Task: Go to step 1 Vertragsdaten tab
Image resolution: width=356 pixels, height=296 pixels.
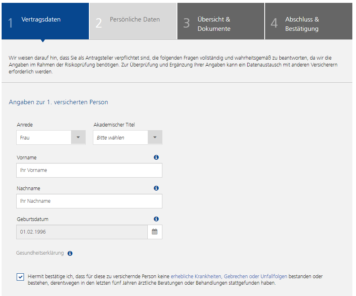Action: point(45,21)
